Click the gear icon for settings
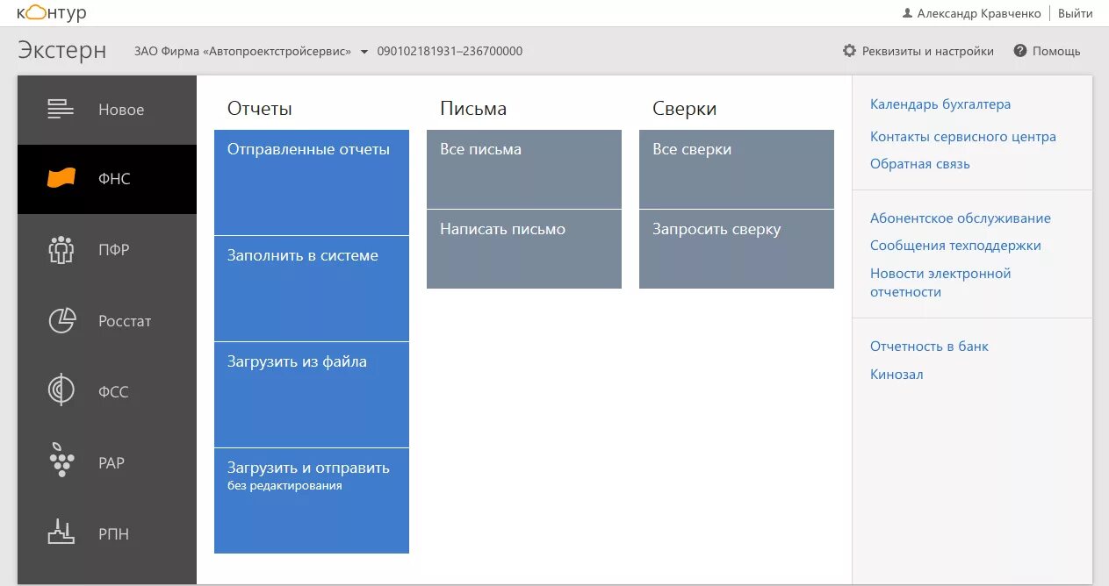 pos(849,51)
